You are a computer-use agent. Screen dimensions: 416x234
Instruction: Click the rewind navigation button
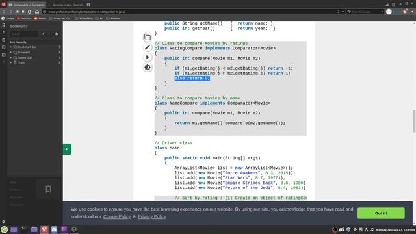tap(18, 12)
